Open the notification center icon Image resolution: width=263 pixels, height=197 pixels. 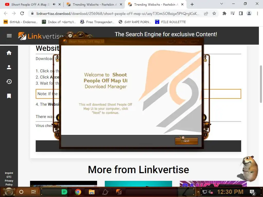[252, 192]
